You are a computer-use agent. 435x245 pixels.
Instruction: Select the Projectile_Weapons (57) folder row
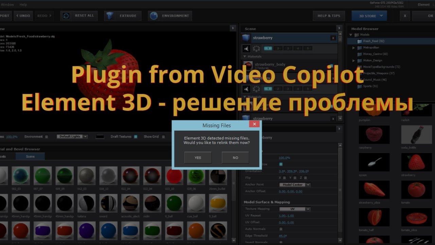391,73
